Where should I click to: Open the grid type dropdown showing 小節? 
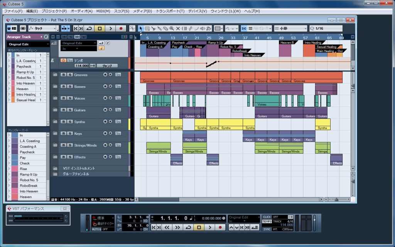click(x=290, y=28)
